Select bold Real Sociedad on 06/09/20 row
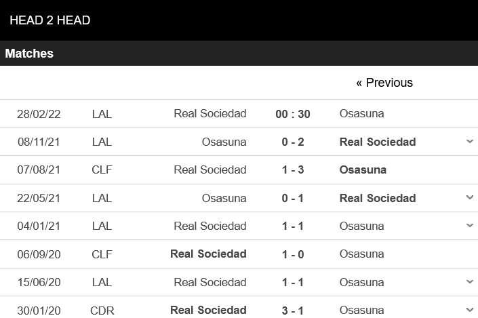Screen dimensions: 478x318 point(208,254)
